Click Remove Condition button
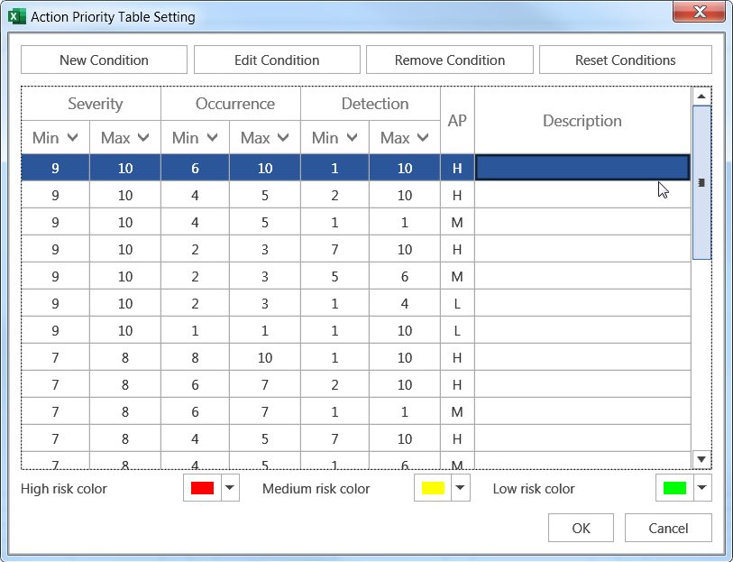This screenshot has width=733, height=562. coord(449,60)
